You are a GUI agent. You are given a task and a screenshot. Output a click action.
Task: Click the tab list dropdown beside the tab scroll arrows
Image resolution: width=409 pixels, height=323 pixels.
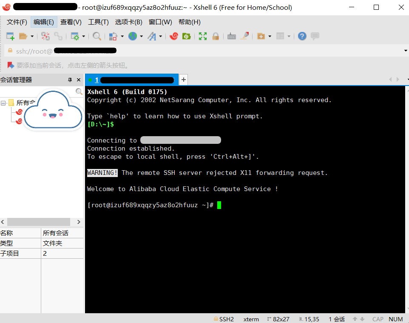tap(407, 80)
